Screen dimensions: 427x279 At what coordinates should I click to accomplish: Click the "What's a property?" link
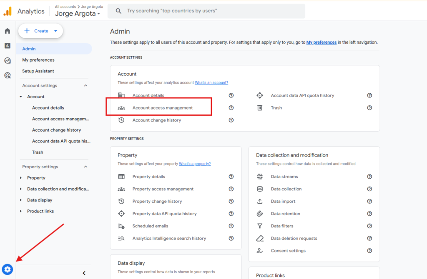(195, 164)
